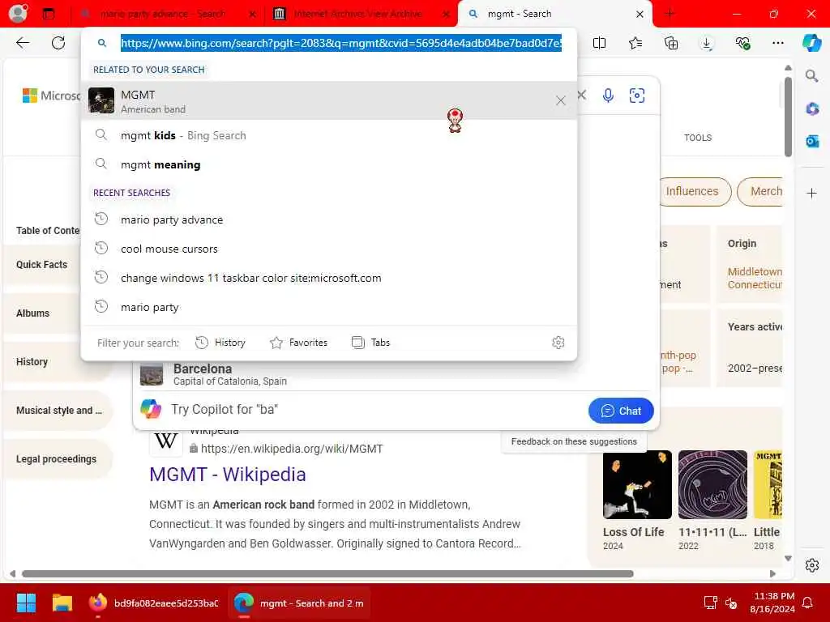
Task: Open File Explorer from taskbar
Action: click(62, 603)
